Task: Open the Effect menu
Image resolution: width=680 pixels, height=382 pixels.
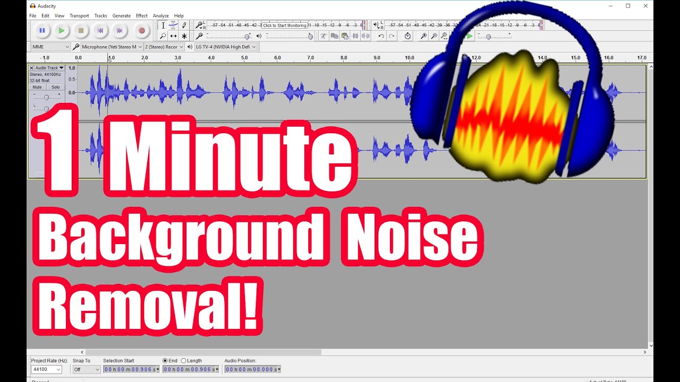Action: [142, 16]
